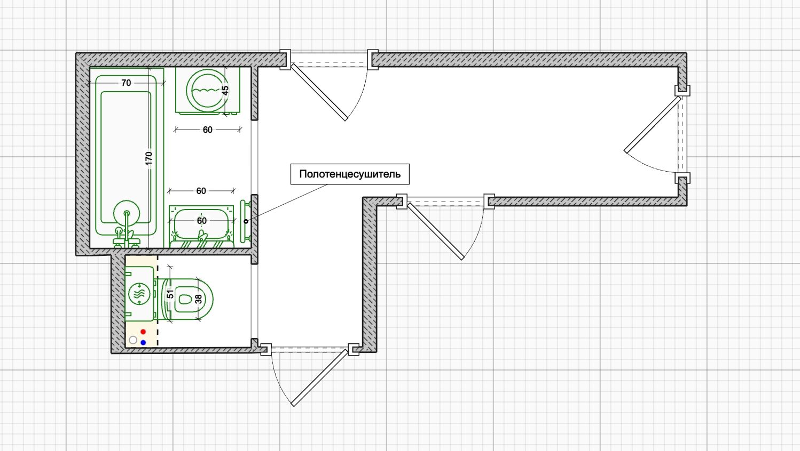
Task: Select the swing door in the right-hand wall
Action: (657, 134)
